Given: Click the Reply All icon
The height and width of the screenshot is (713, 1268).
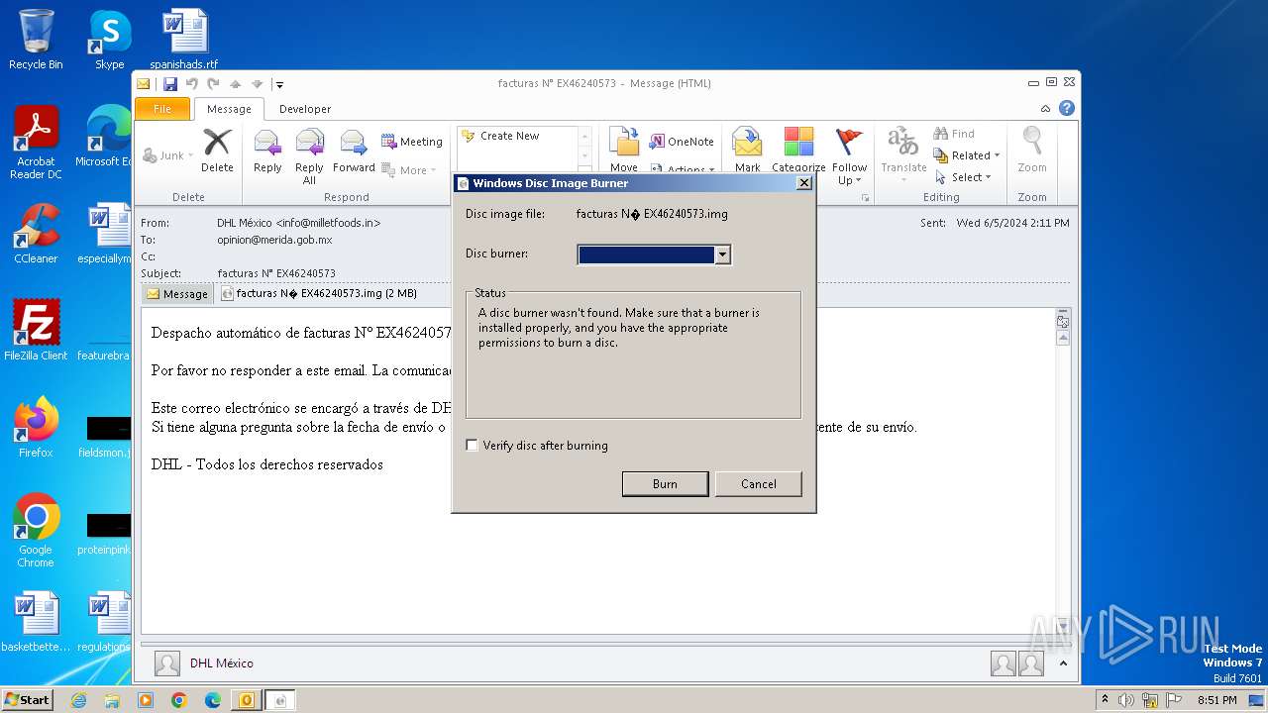Looking at the screenshot, I should click(x=310, y=143).
